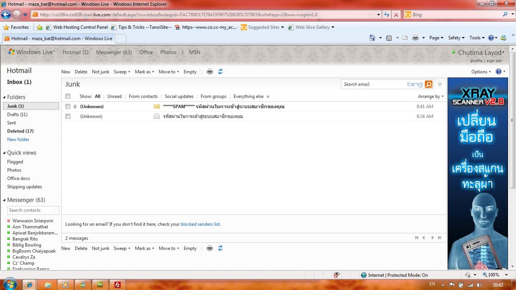Screen dimensions: 516x290
Task: Click the Hotmail help question mark icon
Action: pyautogui.click(x=499, y=72)
